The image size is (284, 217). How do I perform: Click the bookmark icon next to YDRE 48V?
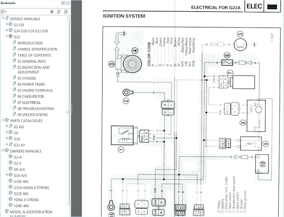click(x=11, y=206)
